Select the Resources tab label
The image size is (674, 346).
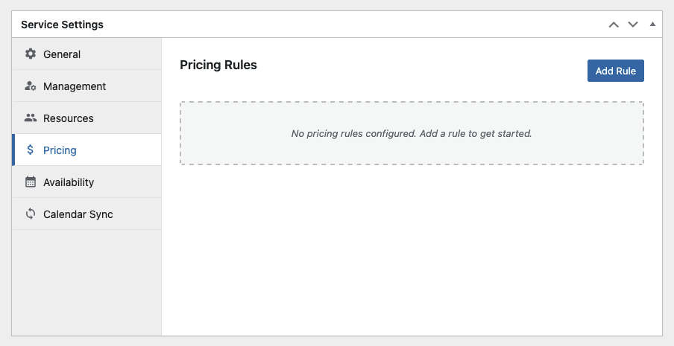coord(69,118)
